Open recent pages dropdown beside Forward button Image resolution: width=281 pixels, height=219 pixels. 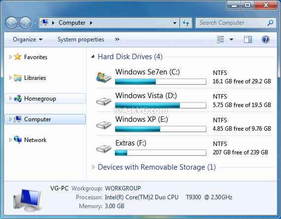point(35,23)
